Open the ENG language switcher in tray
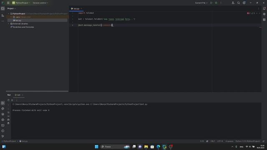 242,147
